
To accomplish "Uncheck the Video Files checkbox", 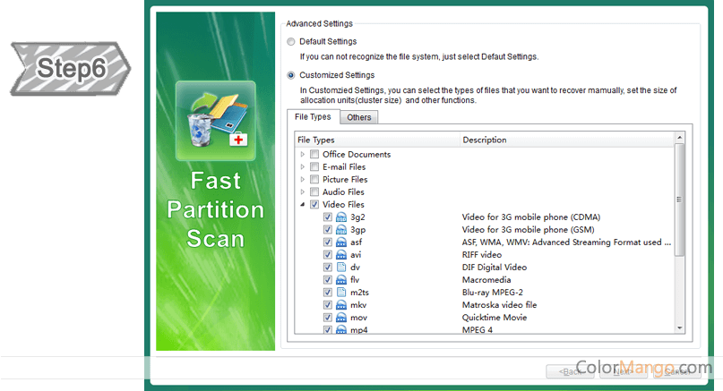I will (314, 205).
